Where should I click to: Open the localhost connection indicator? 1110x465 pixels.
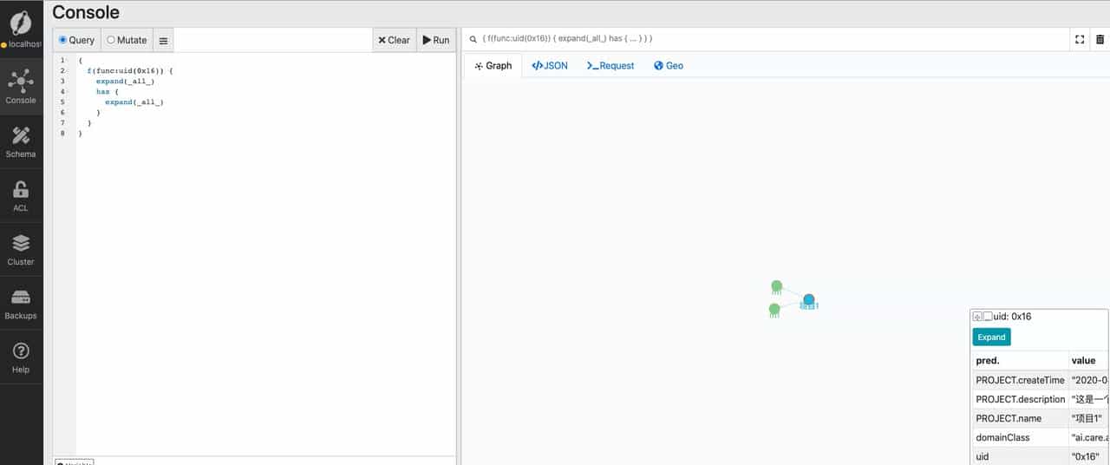(x=21, y=44)
